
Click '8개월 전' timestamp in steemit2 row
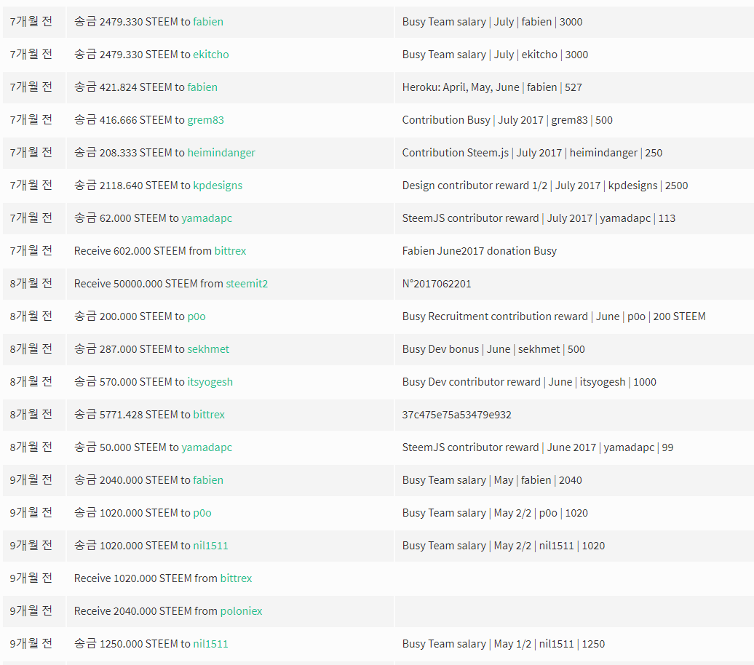pos(31,283)
